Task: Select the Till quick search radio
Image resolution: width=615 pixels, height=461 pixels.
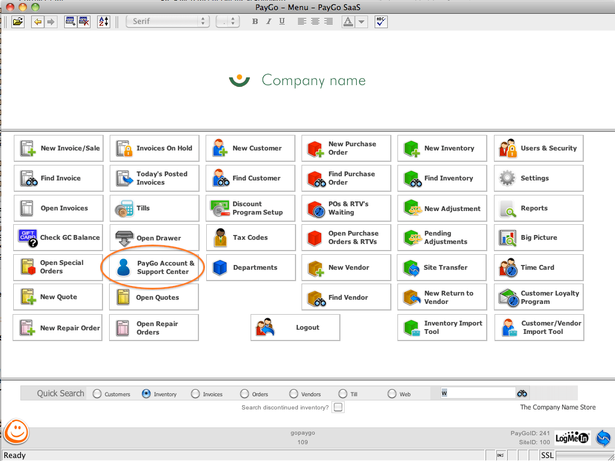Action: click(x=343, y=393)
